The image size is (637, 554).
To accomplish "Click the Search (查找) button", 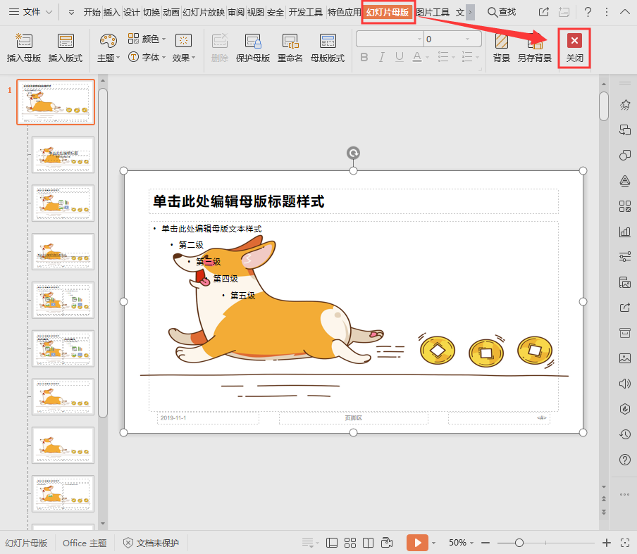I will click(502, 12).
